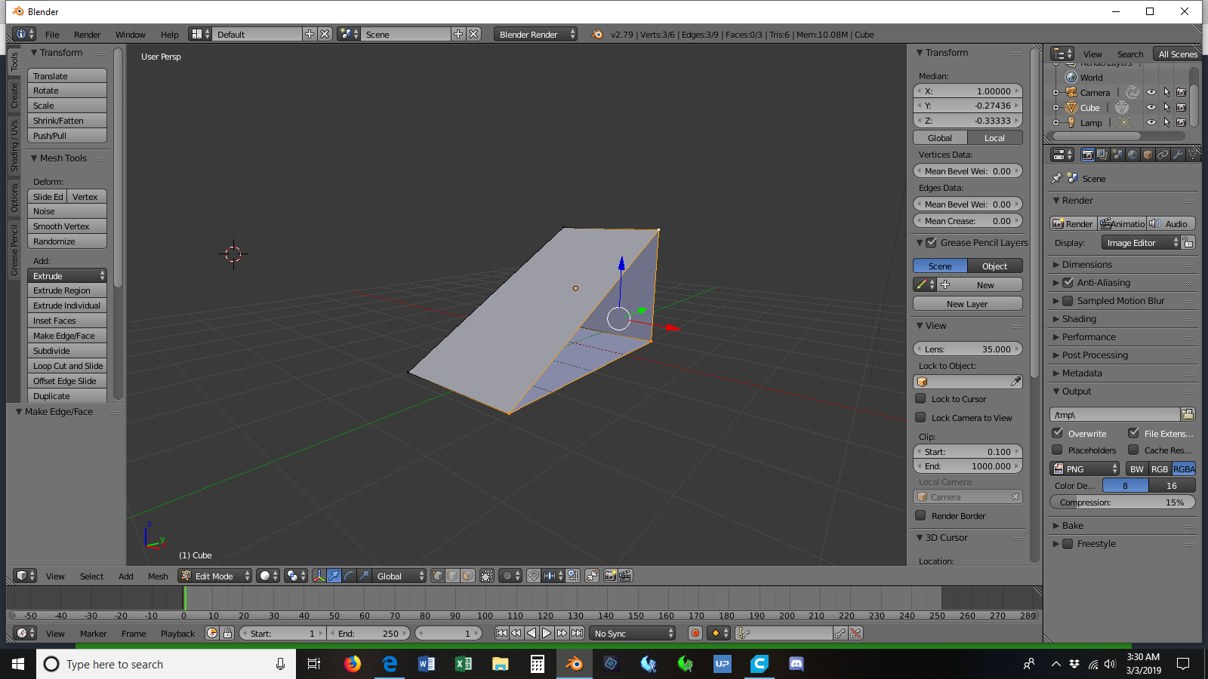This screenshot has height=679, width=1208.
Task: Enable the Render Border checkbox
Action: point(920,515)
